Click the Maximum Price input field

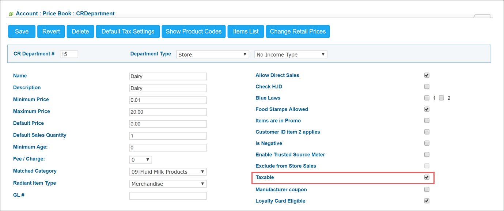coord(168,112)
